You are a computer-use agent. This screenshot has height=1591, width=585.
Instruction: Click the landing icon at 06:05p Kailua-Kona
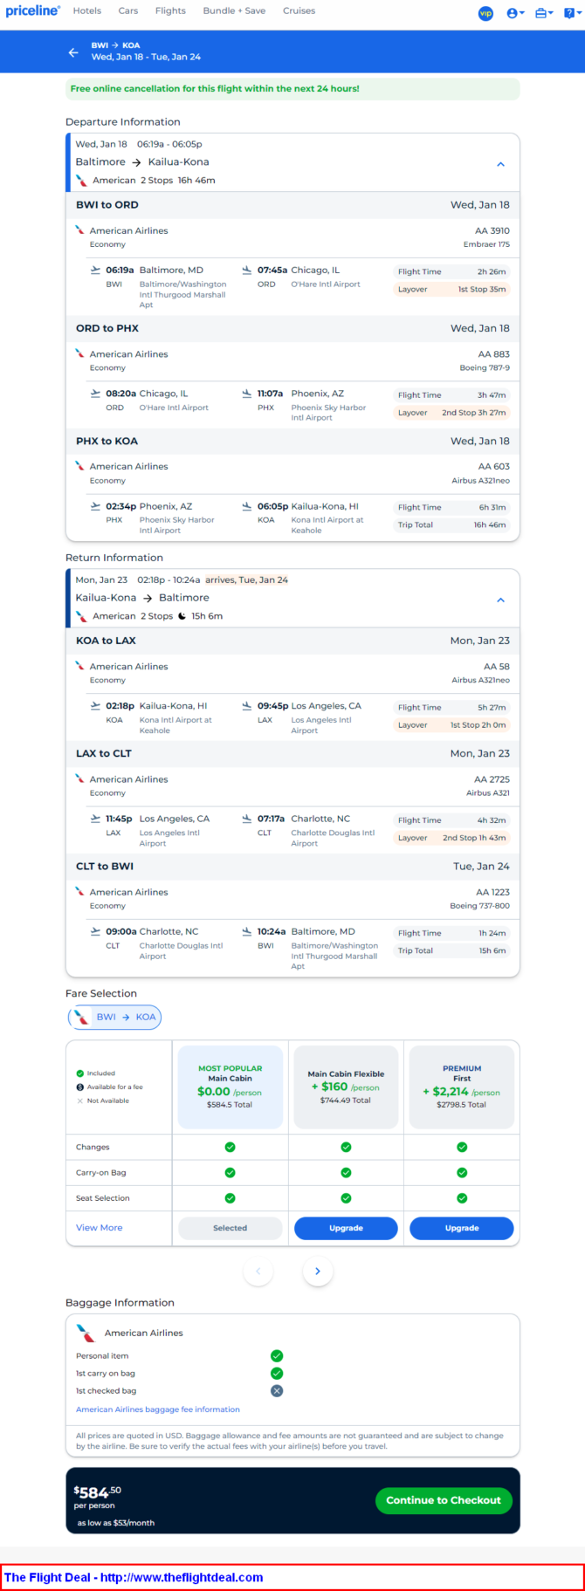(x=247, y=506)
